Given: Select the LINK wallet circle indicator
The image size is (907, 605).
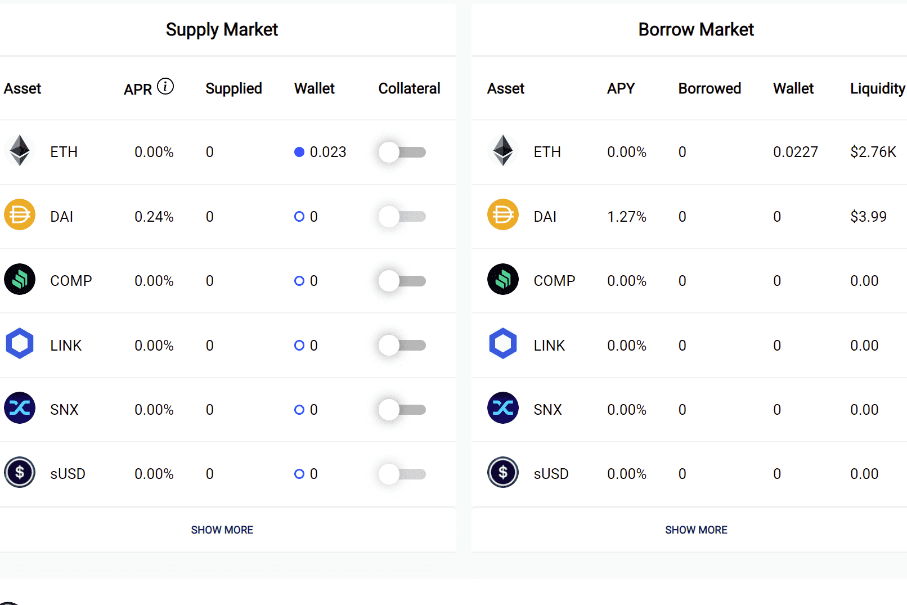Looking at the screenshot, I should [299, 345].
